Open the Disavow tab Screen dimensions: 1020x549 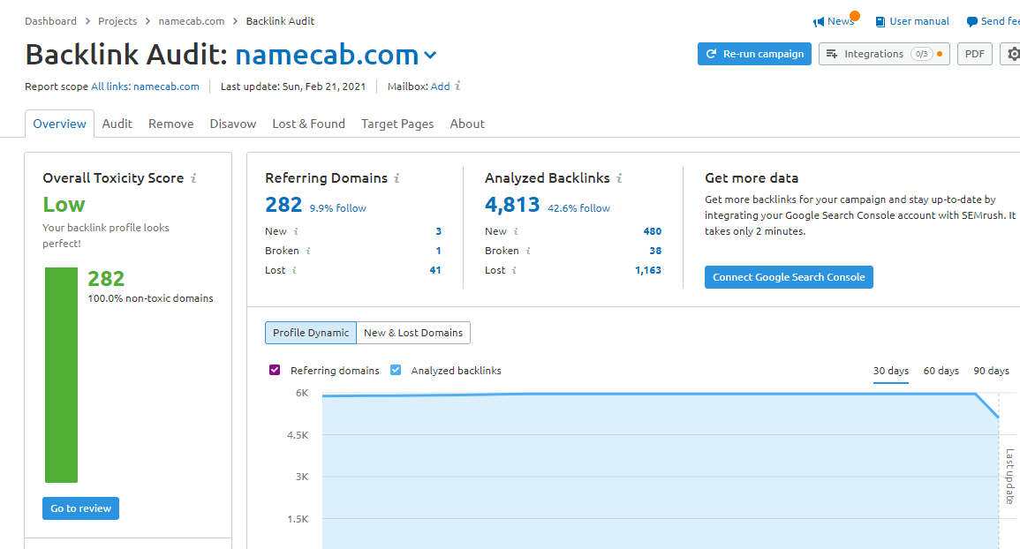232,124
